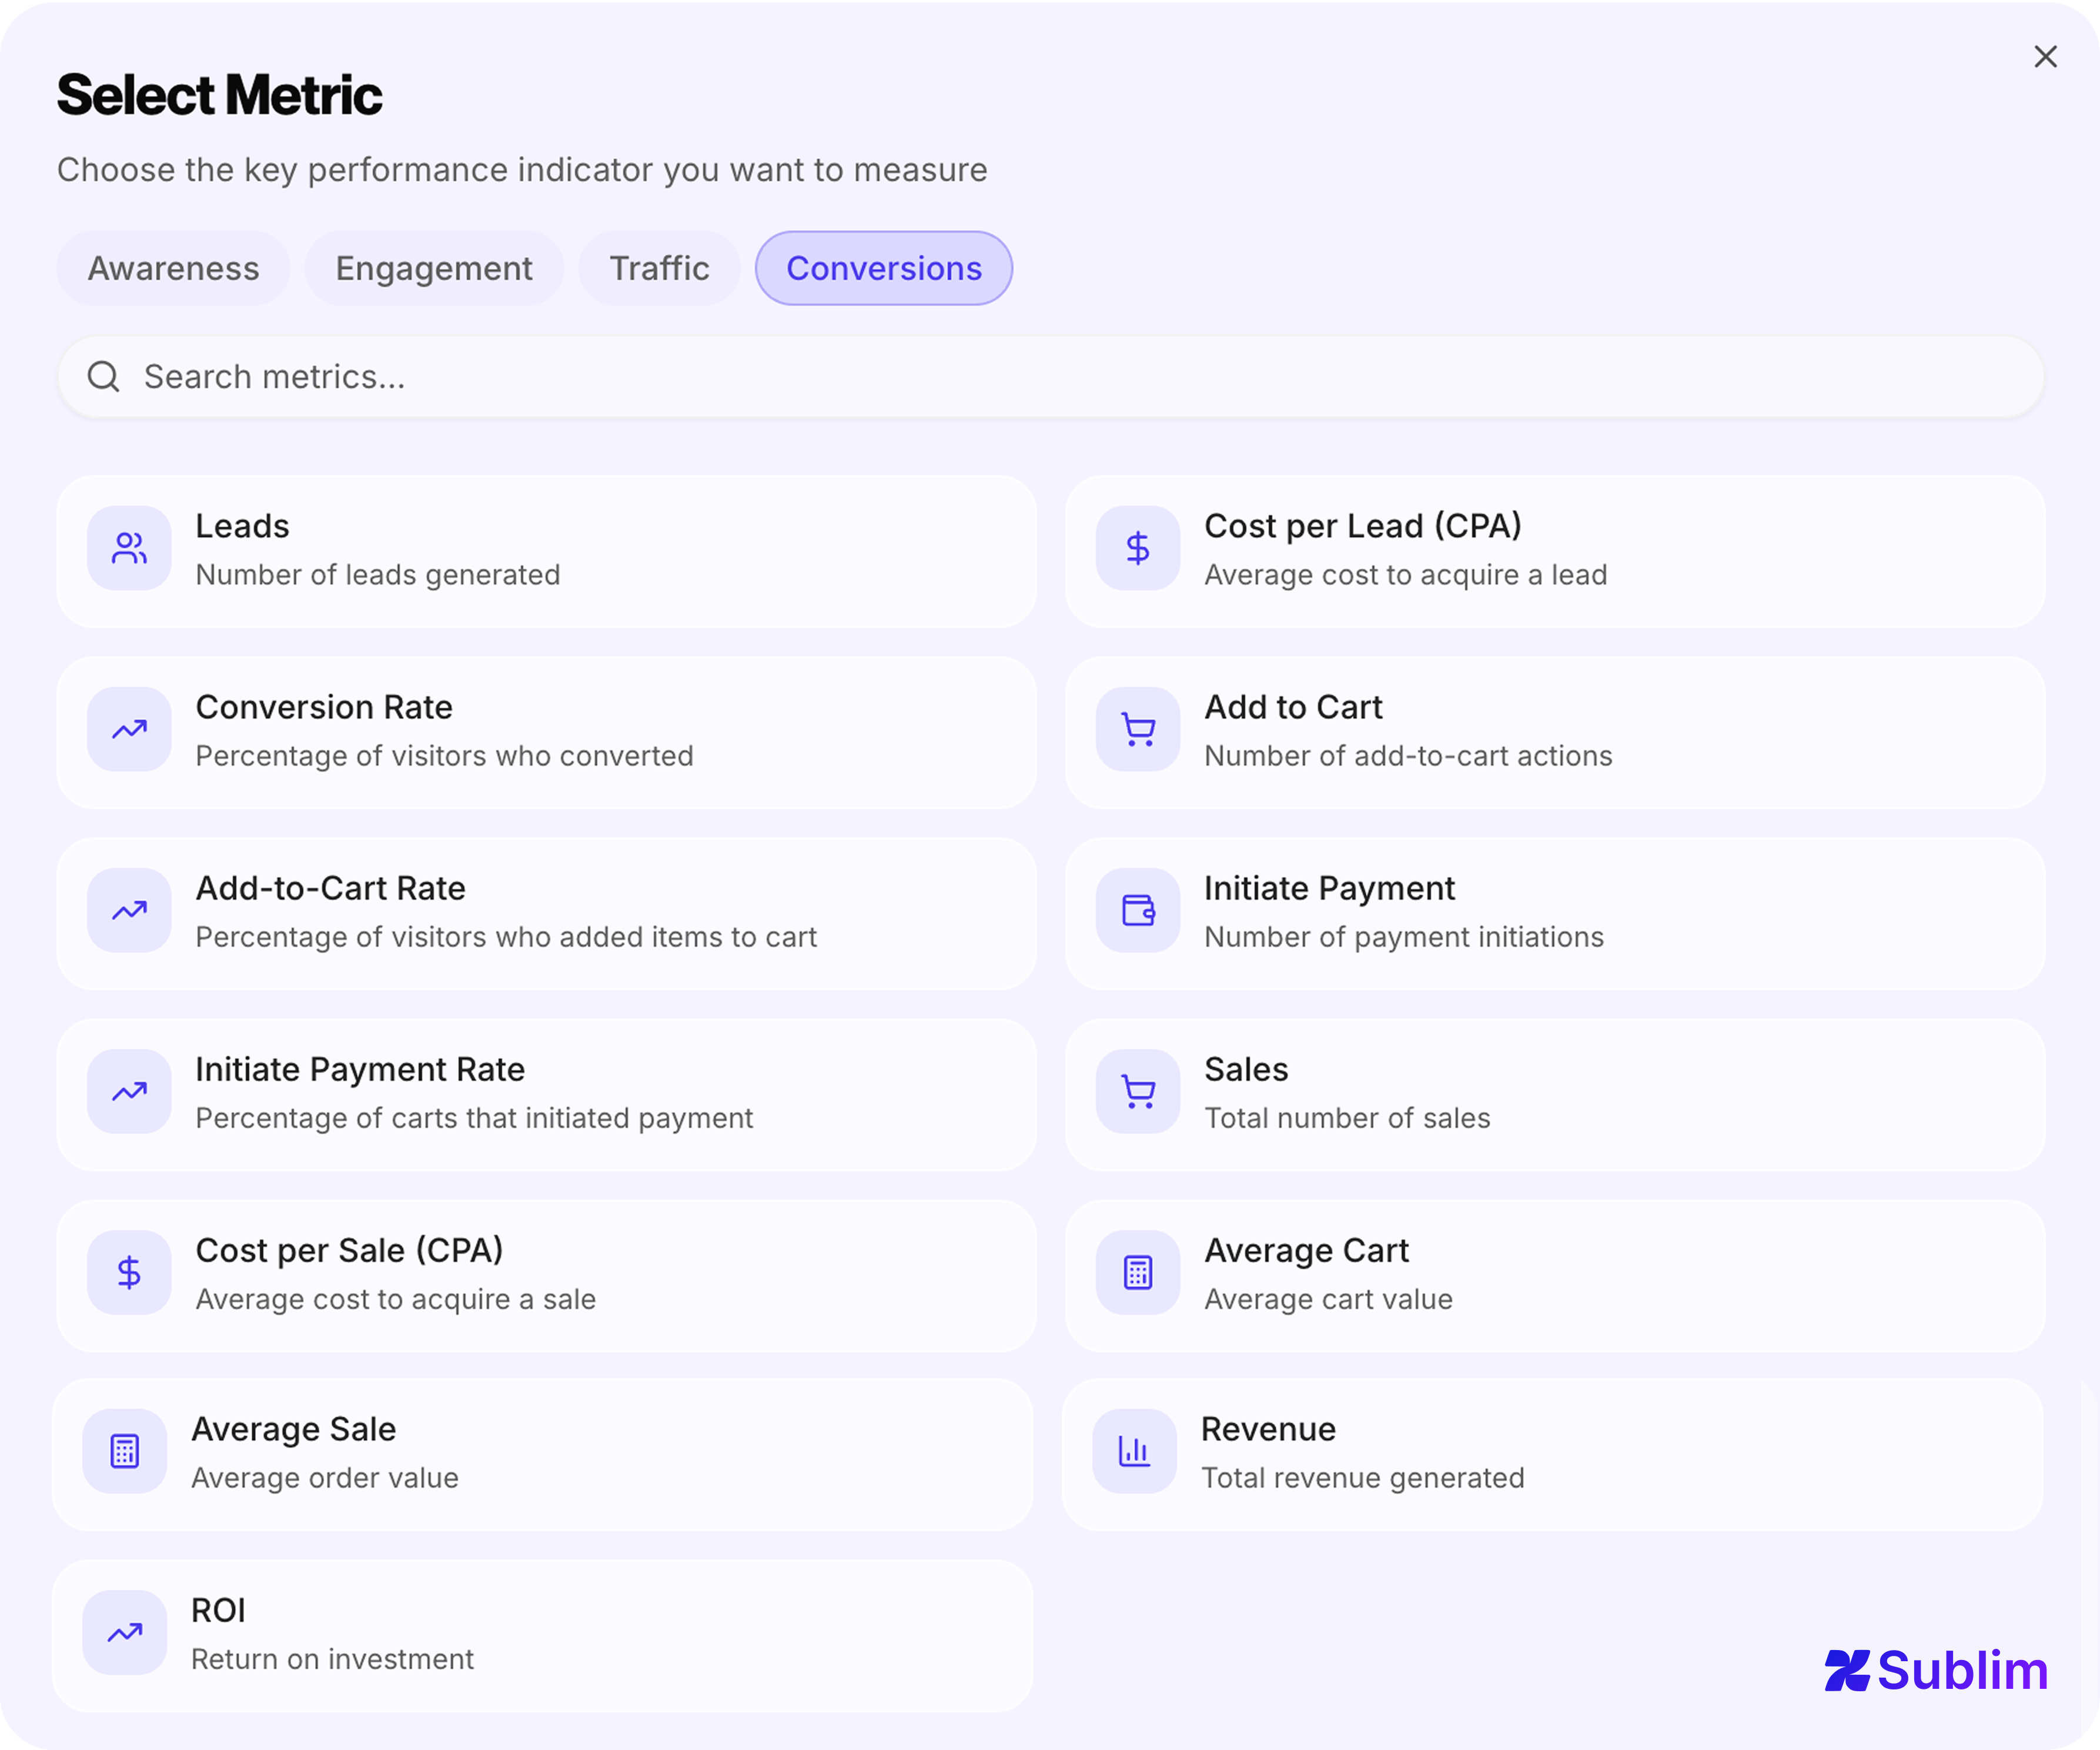The image size is (2100, 1750).
Task: Close the Select Metric dialog
Action: click(x=2045, y=56)
